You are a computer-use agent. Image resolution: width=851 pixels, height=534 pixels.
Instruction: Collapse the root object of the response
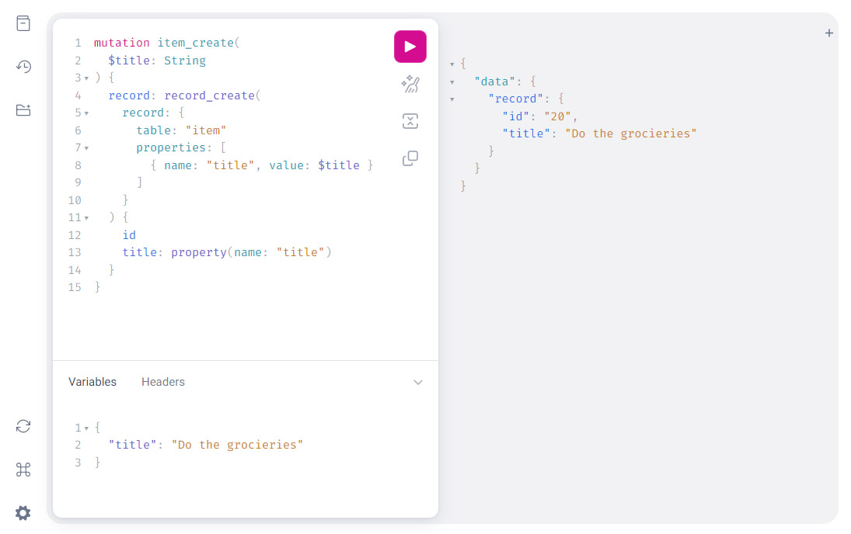point(451,63)
